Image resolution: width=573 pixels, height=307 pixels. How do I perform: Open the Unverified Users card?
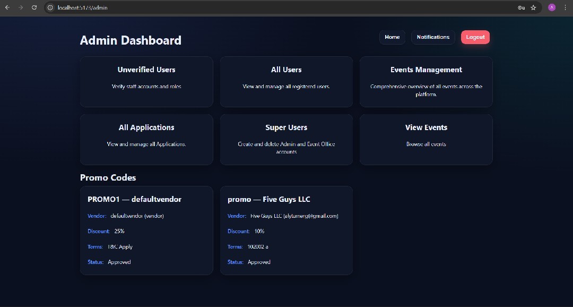(146, 81)
